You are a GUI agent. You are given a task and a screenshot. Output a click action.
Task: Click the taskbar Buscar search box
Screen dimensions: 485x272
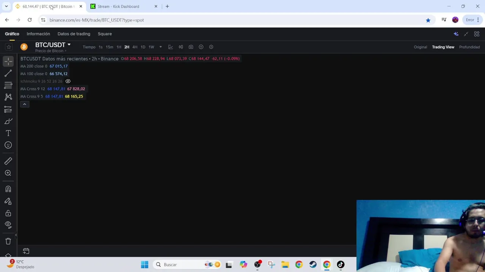(188, 264)
